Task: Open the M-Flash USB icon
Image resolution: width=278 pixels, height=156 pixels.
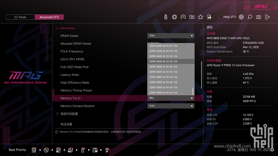Action: pyautogui.click(x=166, y=17)
